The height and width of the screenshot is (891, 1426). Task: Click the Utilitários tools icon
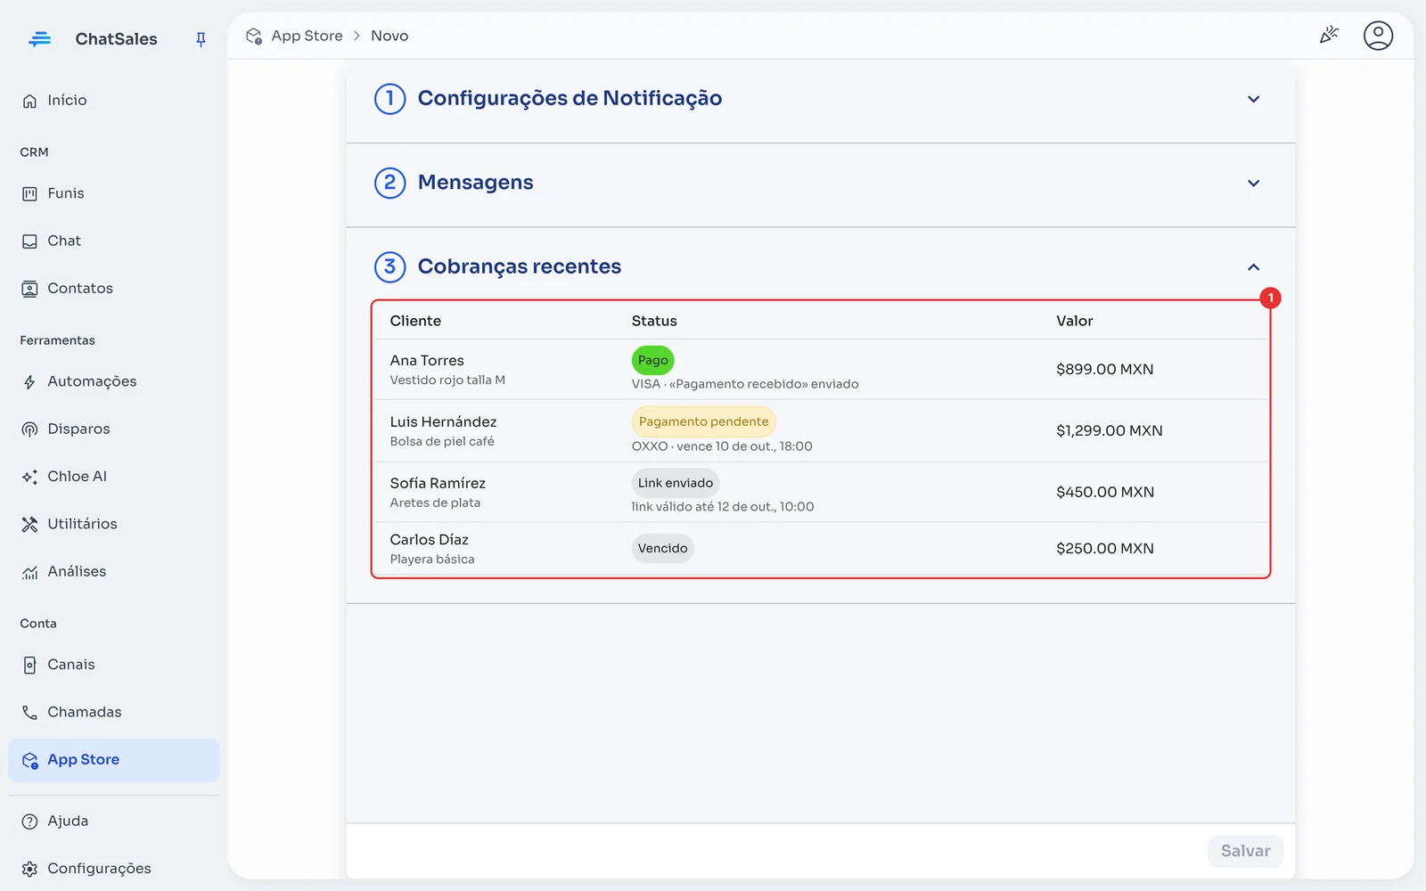[29, 524]
